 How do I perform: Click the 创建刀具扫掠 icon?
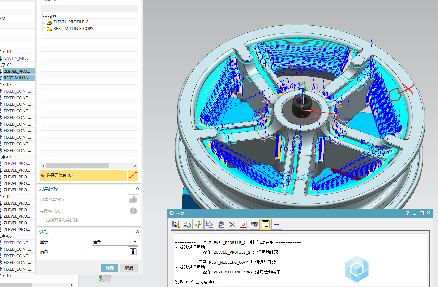[x=133, y=200]
